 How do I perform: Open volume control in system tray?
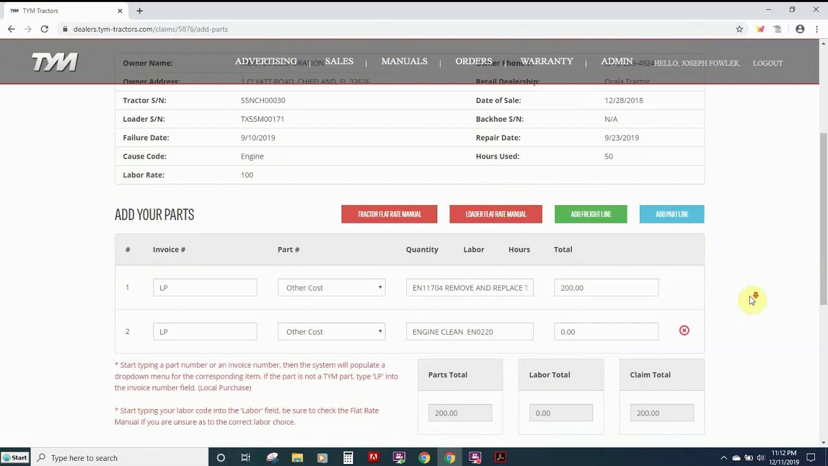click(x=761, y=458)
